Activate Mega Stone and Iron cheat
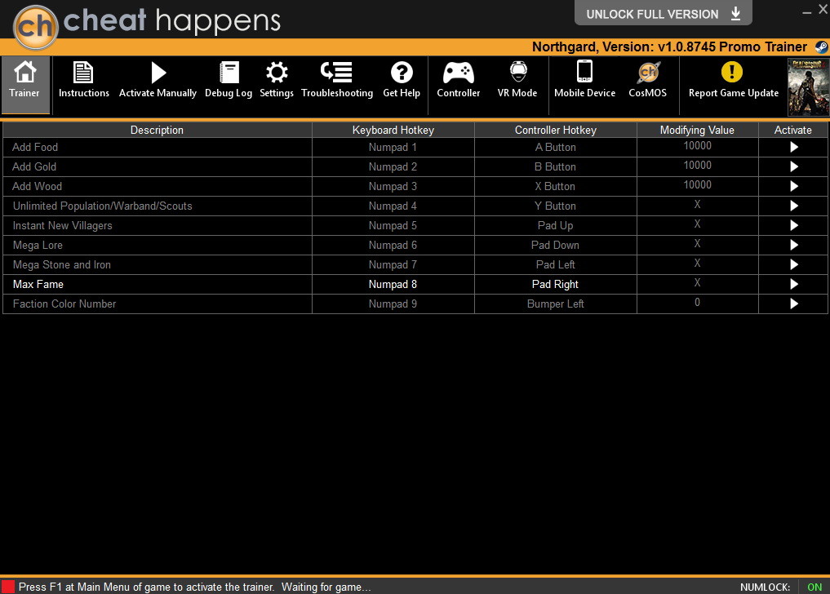This screenshot has width=830, height=594. point(793,264)
